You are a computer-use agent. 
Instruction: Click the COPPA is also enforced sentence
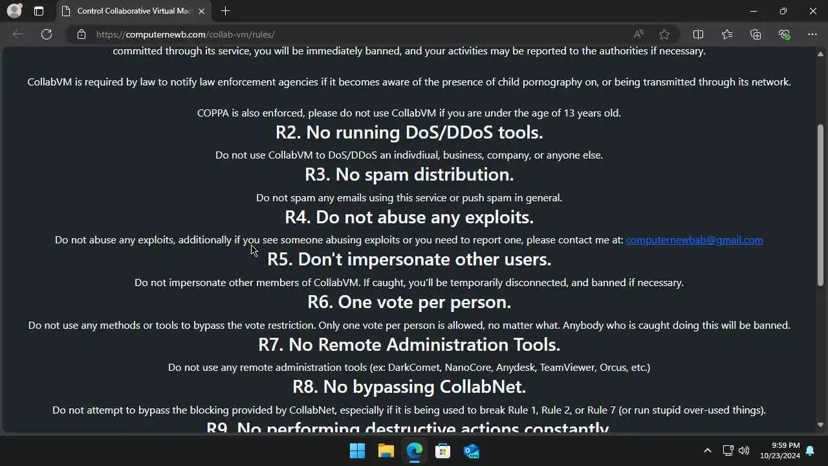point(409,113)
